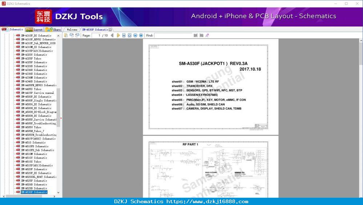Go to the previous page arrow
This screenshot has width=363, height=205.
112,36
